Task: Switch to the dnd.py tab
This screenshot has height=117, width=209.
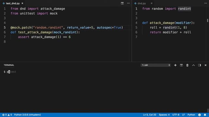Action: click(141, 3)
